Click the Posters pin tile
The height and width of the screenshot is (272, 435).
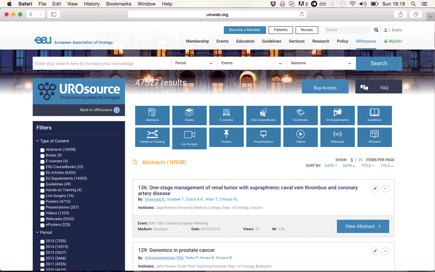(x=226, y=137)
